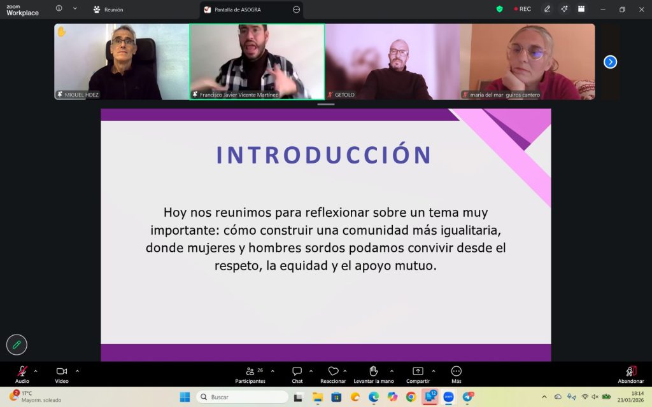Click the green annotation pencil button

tap(17, 344)
